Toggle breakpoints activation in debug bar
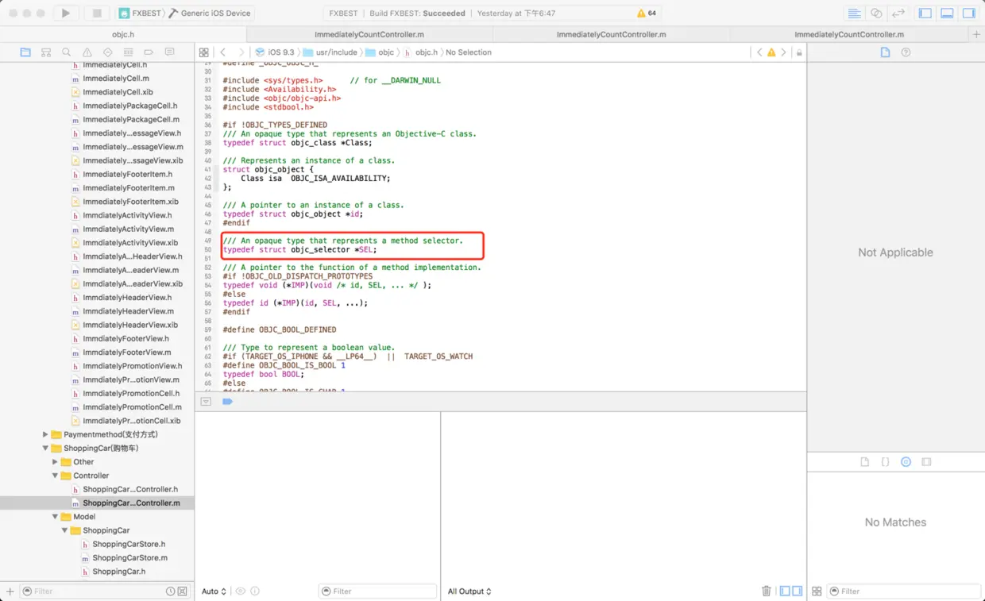 pos(227,402)
